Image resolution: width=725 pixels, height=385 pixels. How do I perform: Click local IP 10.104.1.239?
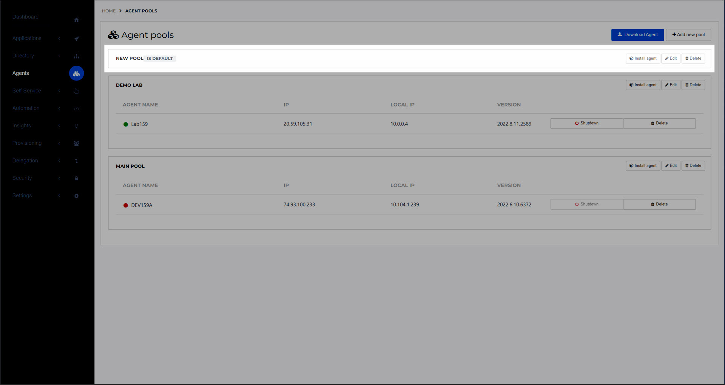tap(404, 205)
